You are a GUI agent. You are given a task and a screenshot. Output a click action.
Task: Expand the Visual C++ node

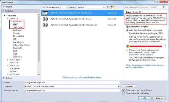tap(8, 66)
